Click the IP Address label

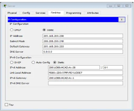[16, 36]
